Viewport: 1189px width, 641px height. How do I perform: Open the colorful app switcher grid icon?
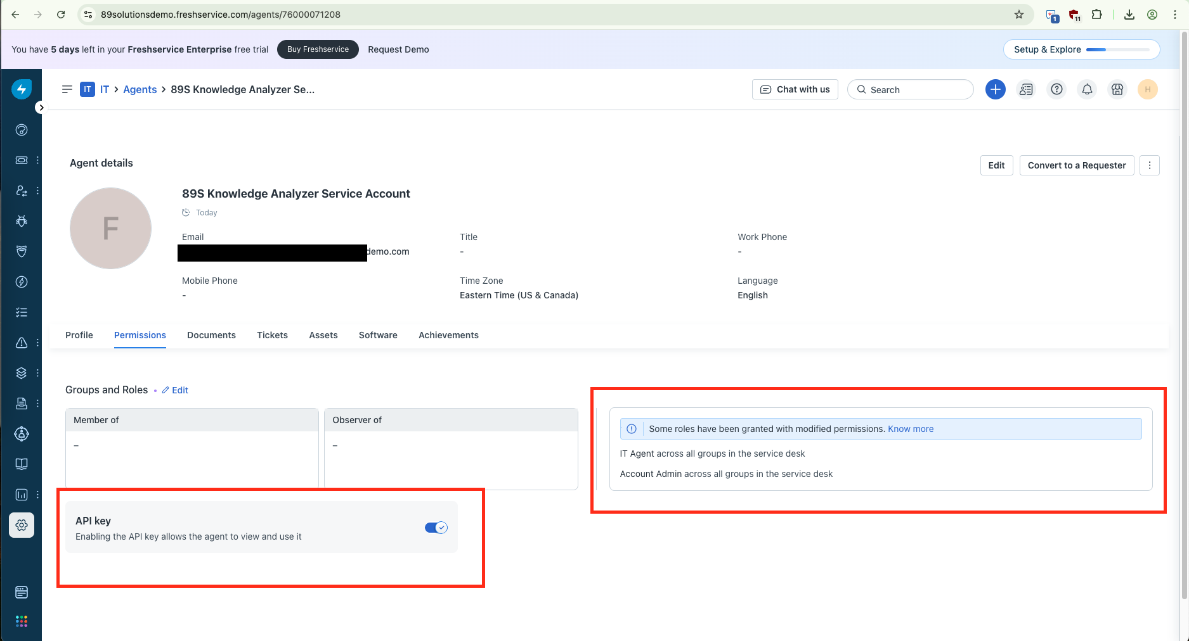point(22,621)
